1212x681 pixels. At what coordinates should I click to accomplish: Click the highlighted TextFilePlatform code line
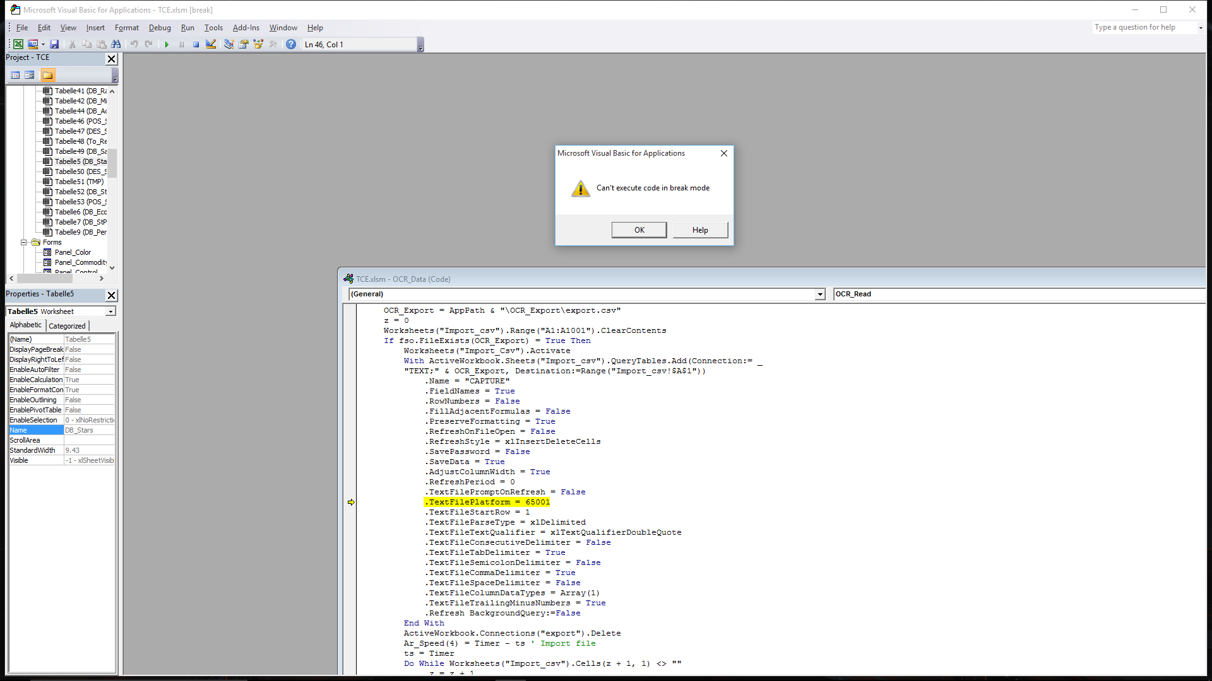(x=487, y=502)
